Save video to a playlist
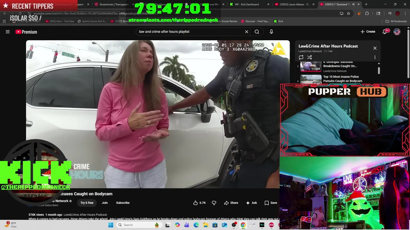The width and height of the screenshot is (410, 230). pyautogui.click(x=271, y=203)
